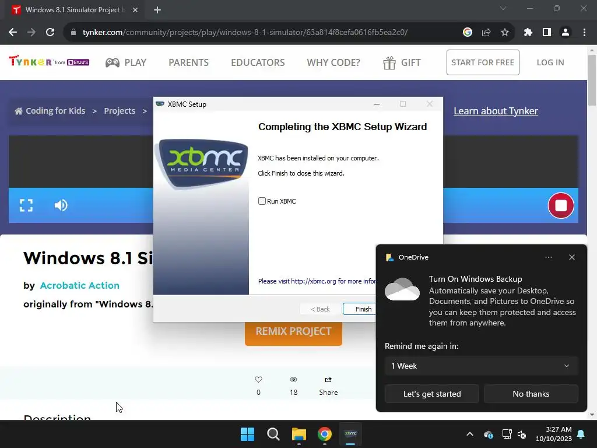The image size is (597, 448).
Task: Enter fullscreen in the project player
Action: coord(26,205)
